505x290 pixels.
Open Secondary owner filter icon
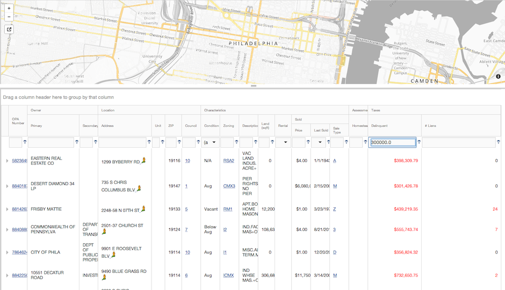pyautogui.click(x=95, y=142)
